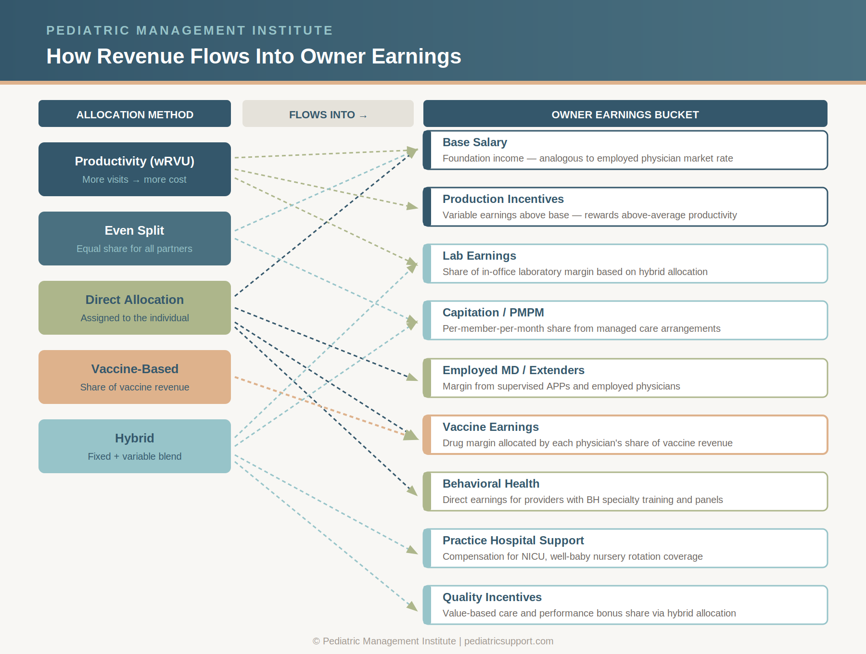Click the Production Incentives card
This screenshot has height=654, width=866.
[x=625, y=207]
